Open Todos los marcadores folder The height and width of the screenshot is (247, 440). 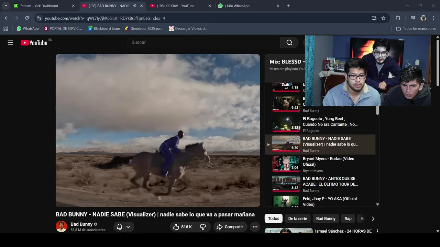(x=416, y=28)
